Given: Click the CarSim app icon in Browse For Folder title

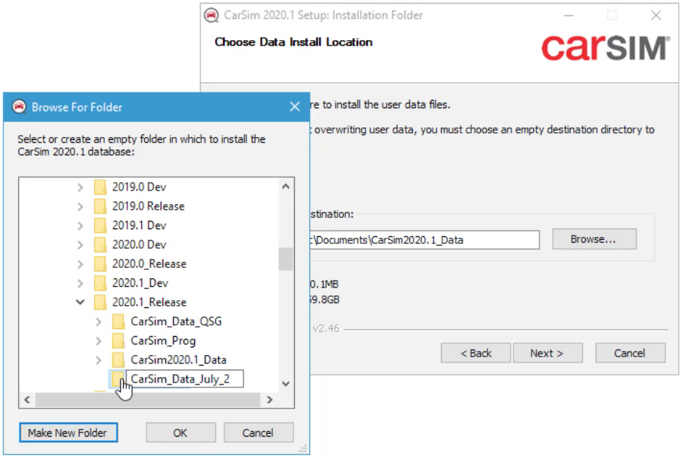Looking at the screenshot, I should tap(19, 107).
